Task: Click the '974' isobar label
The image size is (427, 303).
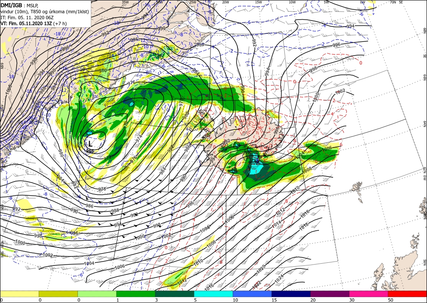Action: 139,138
